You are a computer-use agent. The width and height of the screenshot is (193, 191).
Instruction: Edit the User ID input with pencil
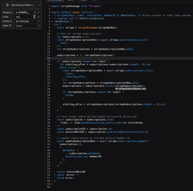[39, 26]
